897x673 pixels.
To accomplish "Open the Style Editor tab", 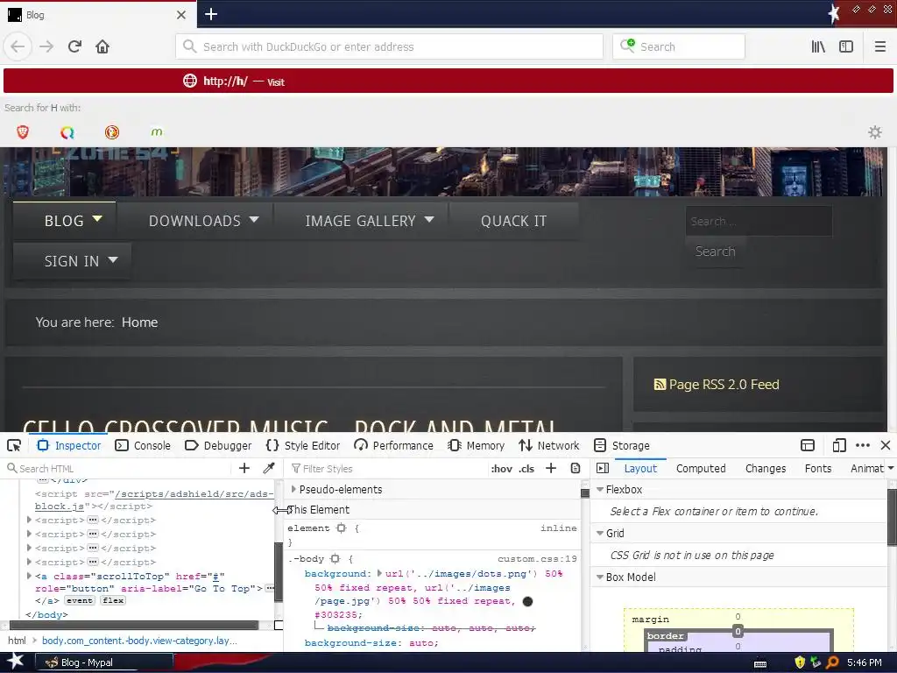I will [x=303, y=445].
